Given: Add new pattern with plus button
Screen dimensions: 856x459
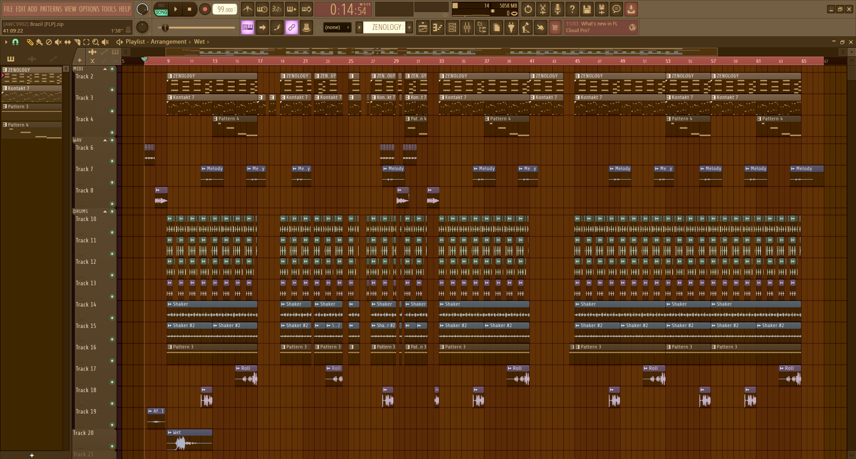Looking at the screenshot, I should (x=409, y=28).
